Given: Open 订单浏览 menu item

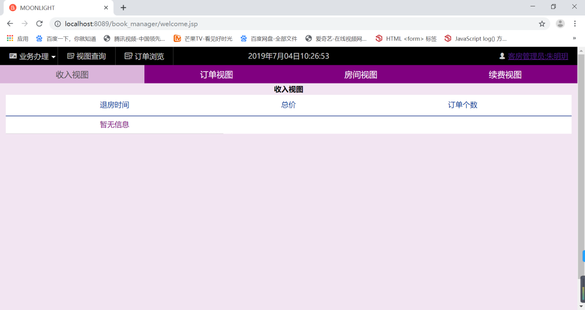Looking at the screenshot, I should pyautogui.click(x=144, y=57).
